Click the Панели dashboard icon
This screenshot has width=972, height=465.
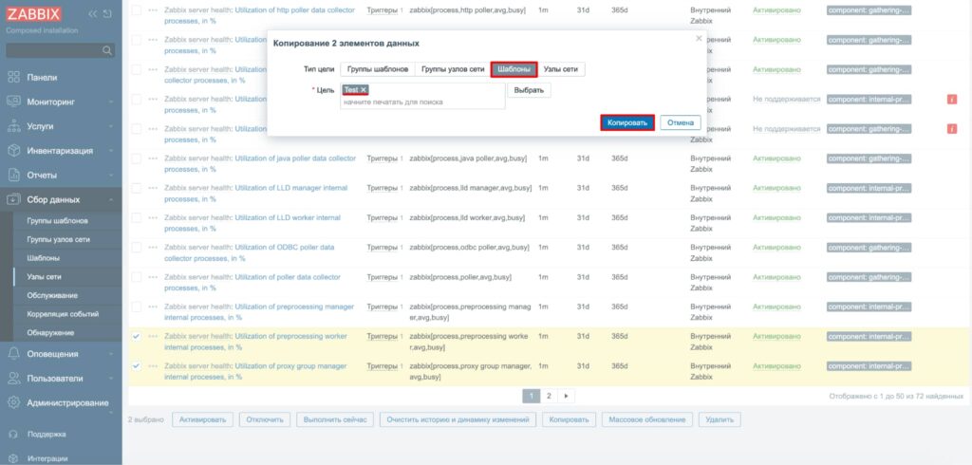[x=13, y=78]
